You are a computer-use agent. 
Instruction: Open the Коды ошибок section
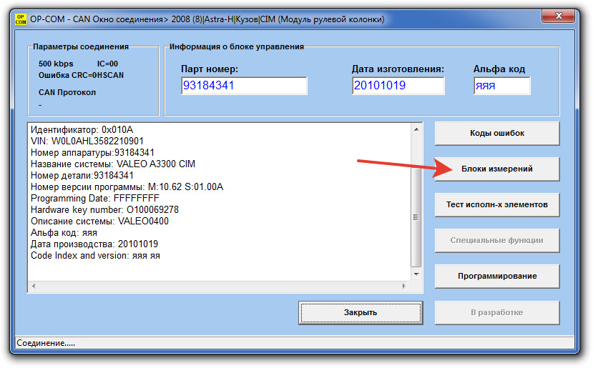click(497, 133)
